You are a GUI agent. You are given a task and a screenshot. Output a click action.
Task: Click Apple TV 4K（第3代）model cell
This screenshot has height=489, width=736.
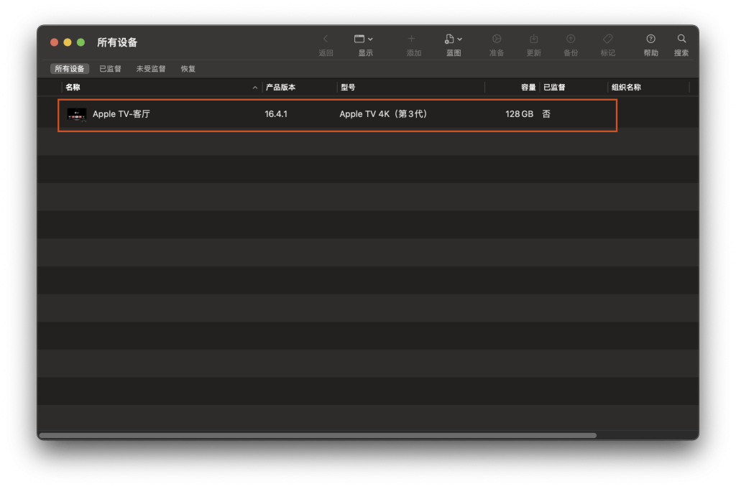coord(384,114)
